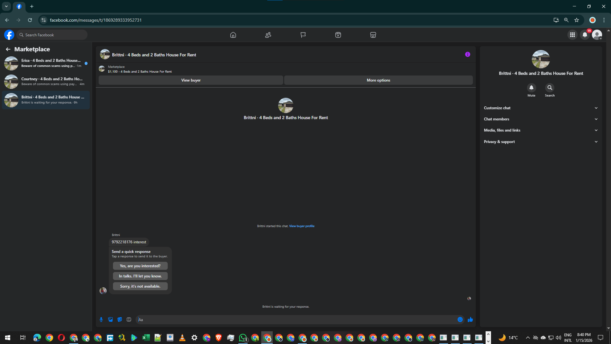Click the message text input field
Viewport: 611px width, 344px height.
296,319
